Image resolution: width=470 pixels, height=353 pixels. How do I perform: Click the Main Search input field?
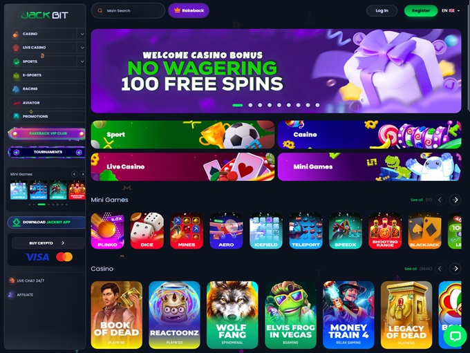[128, 11]
